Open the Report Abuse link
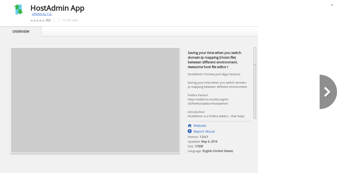The width and height of the screenshot is (337, 173). (x=204, y=131)
